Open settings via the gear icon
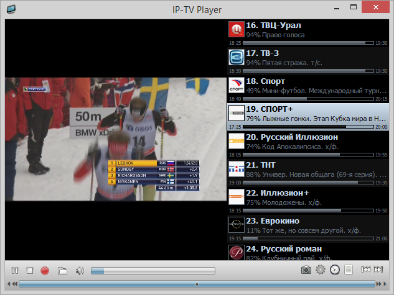Screen dimensions: 394x295 click(321, 270)
